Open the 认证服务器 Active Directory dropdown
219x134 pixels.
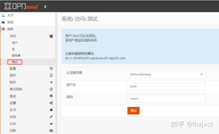tap(166, 74)
